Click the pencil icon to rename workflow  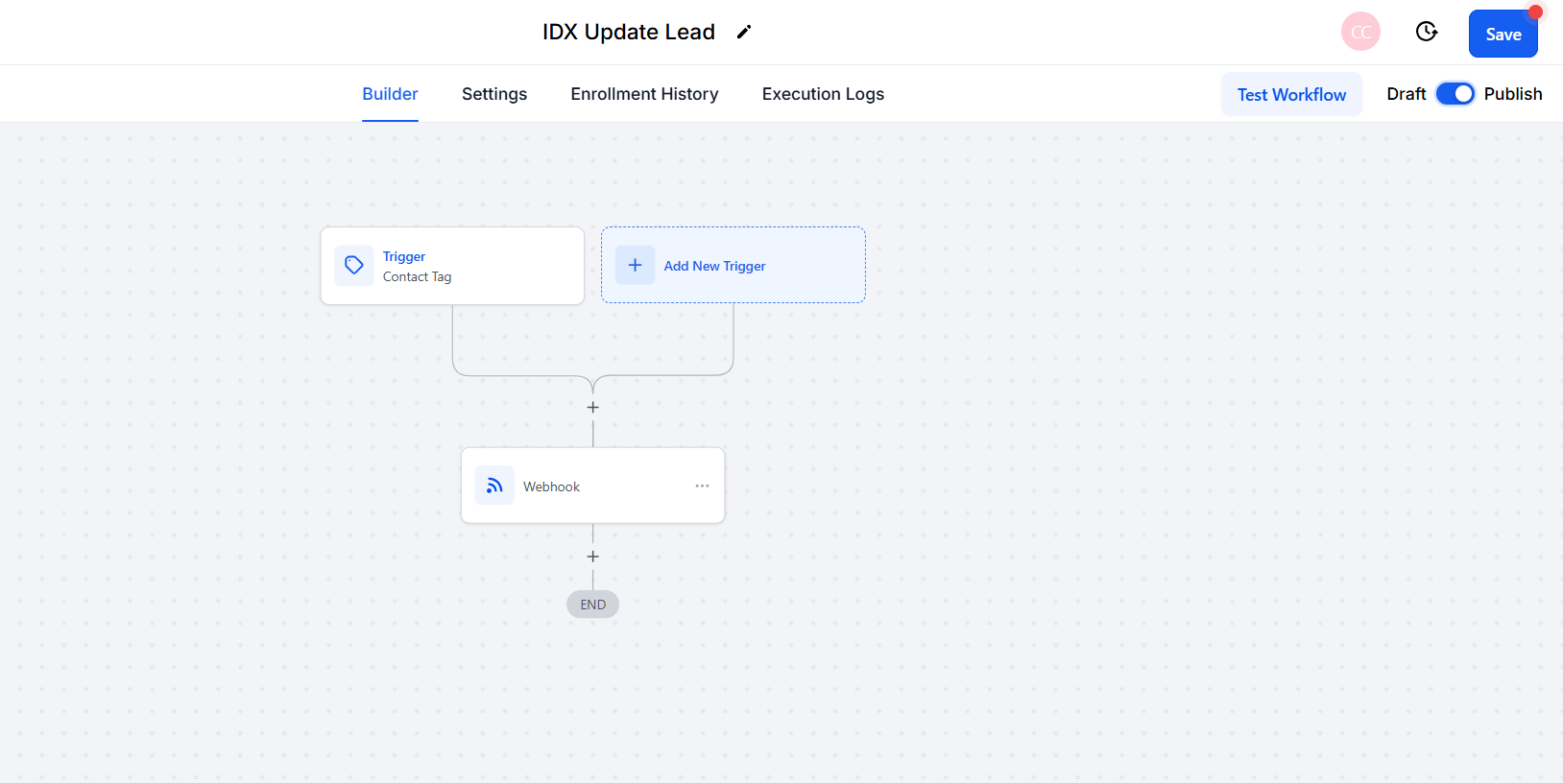click(x=744, y=33)
